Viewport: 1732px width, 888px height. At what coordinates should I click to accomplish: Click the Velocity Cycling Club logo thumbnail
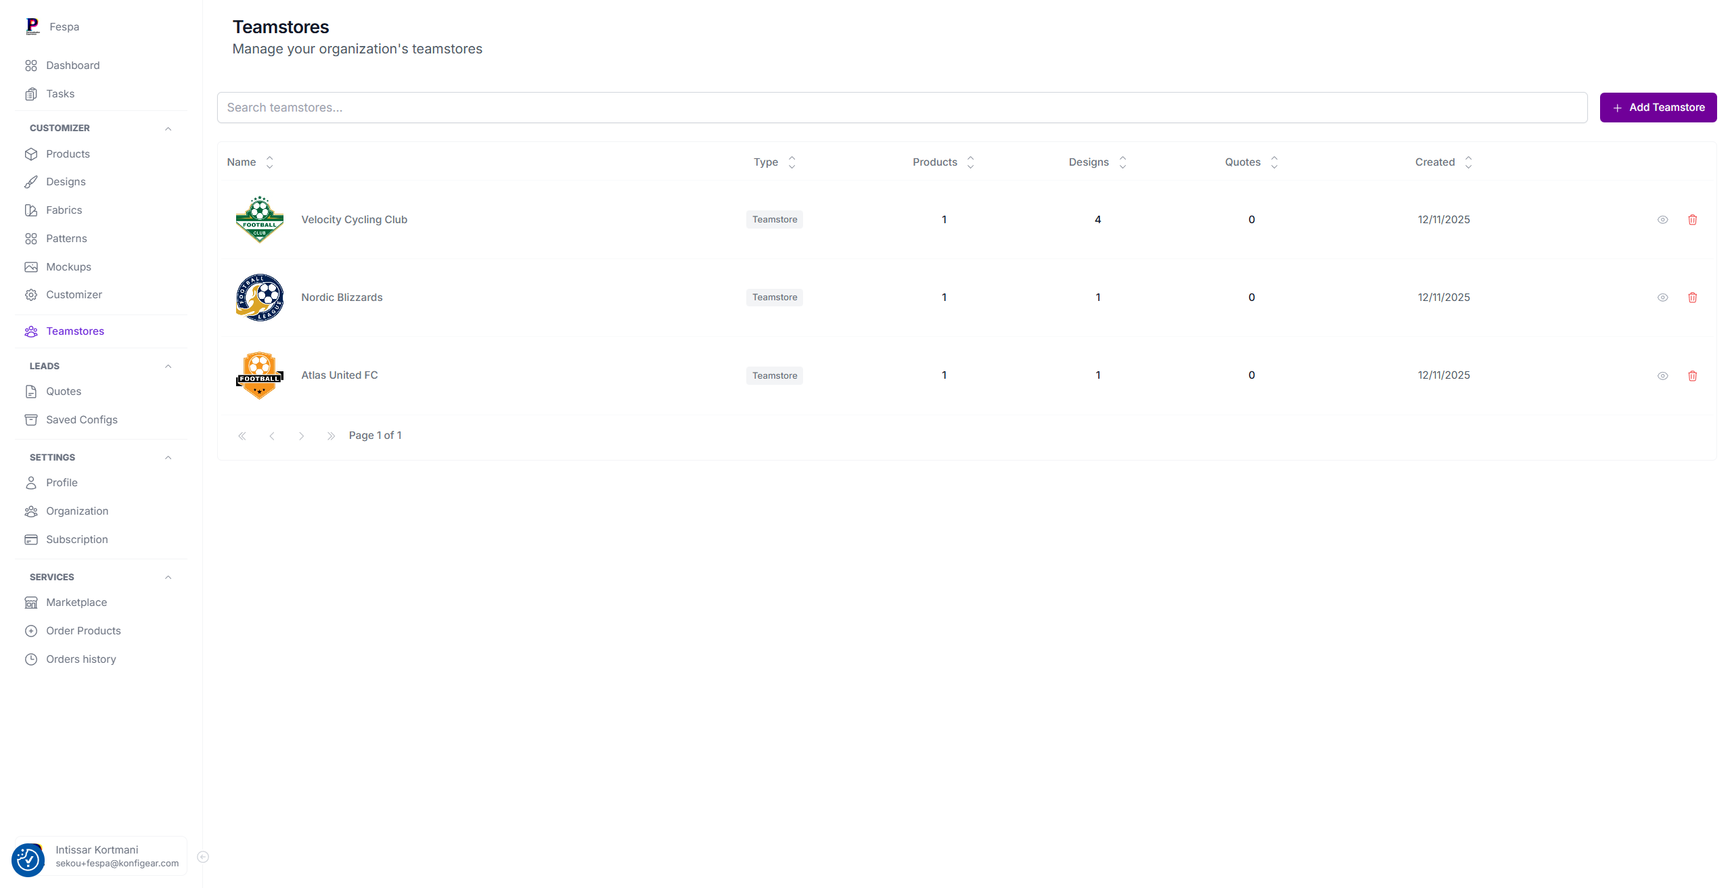[259, 219]
